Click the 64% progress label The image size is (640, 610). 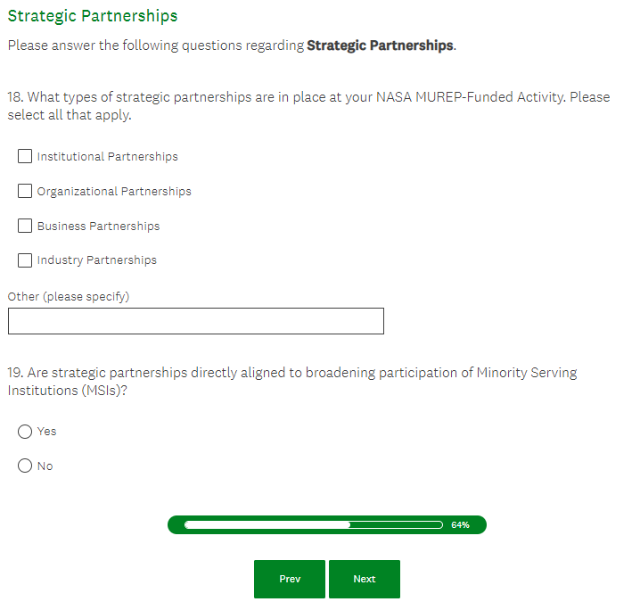tap(460, 524)
